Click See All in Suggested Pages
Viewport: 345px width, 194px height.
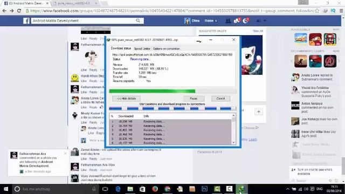[x=258, y=31]
